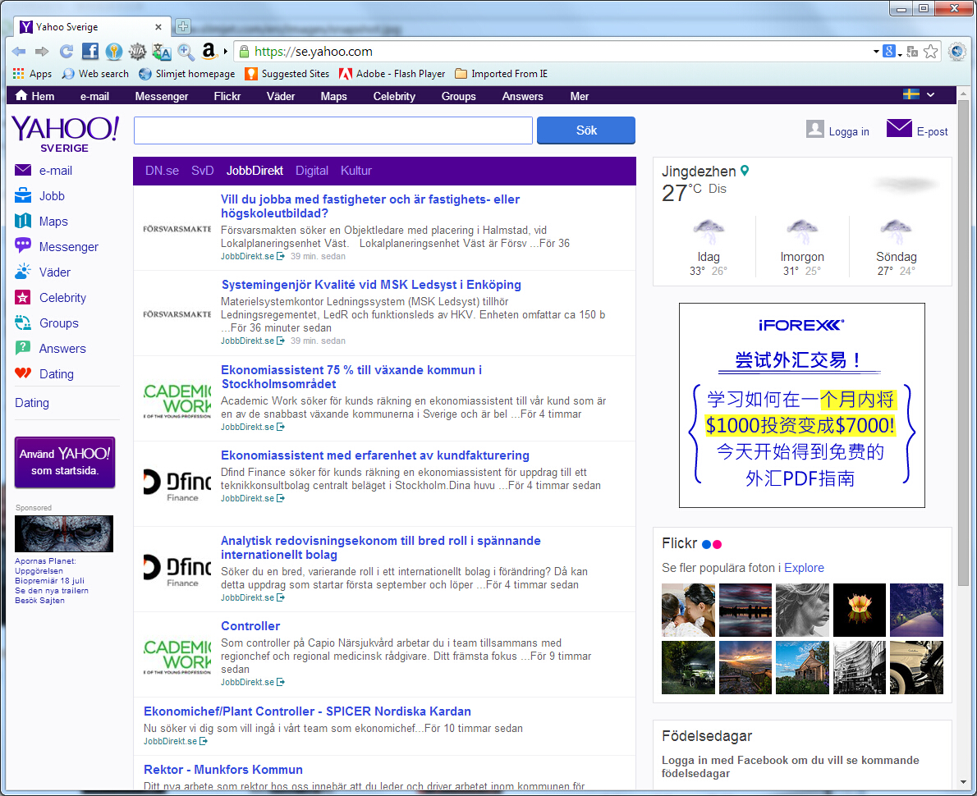This screenshot has height=796, width=977.
Task: Click the translate page icon in the address bar
Action: coord(912,52)
